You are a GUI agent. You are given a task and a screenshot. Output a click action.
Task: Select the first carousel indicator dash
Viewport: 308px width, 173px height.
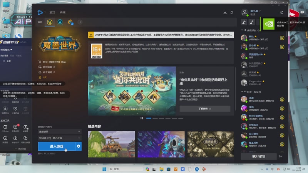(x=149, y=118)
